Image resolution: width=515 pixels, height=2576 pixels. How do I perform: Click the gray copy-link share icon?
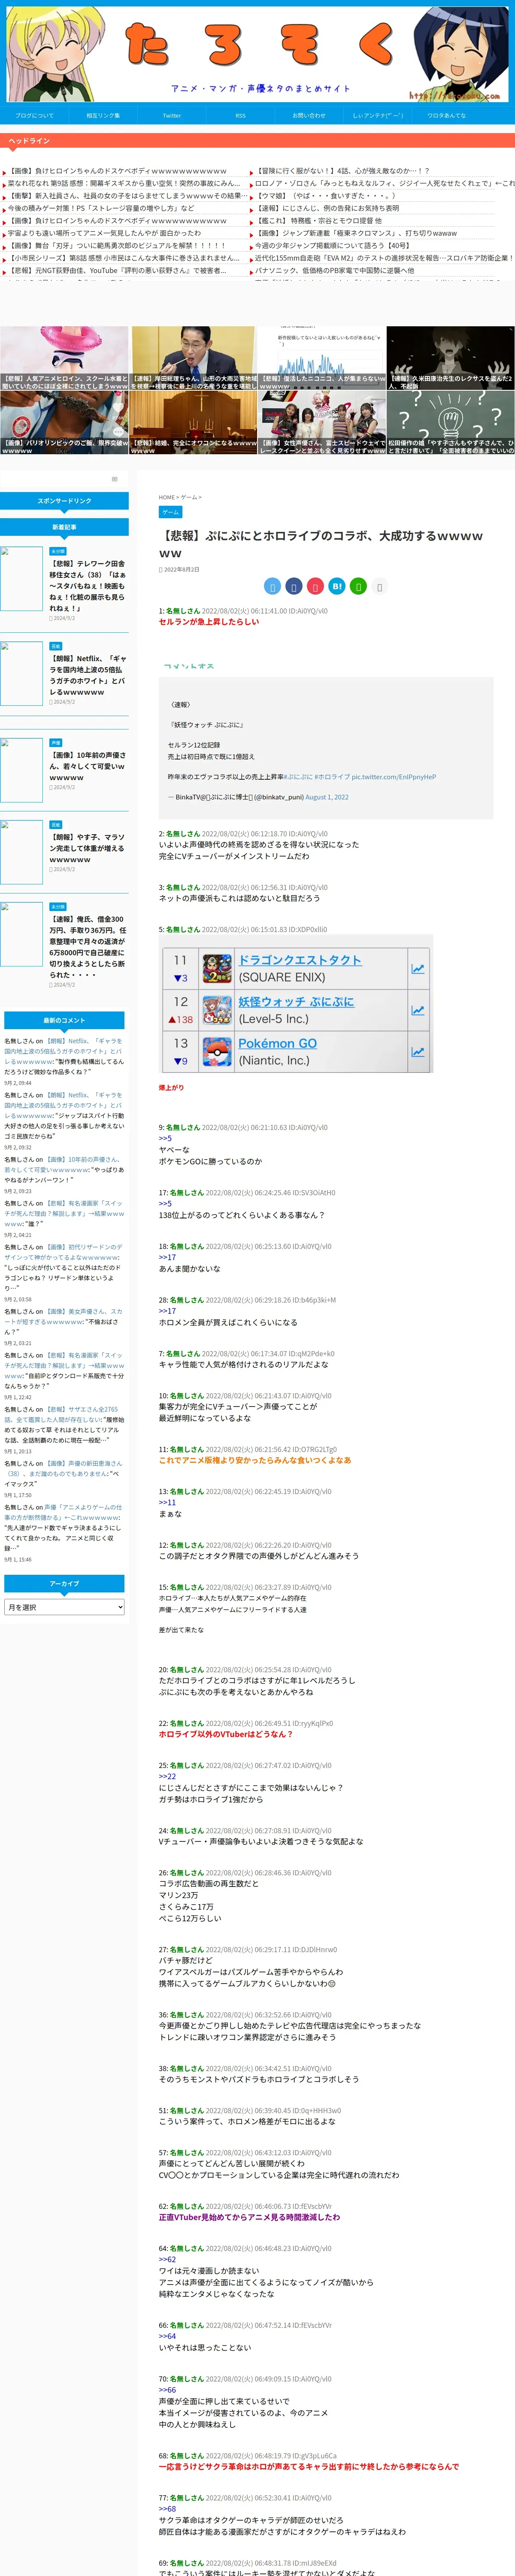(379, 587)
